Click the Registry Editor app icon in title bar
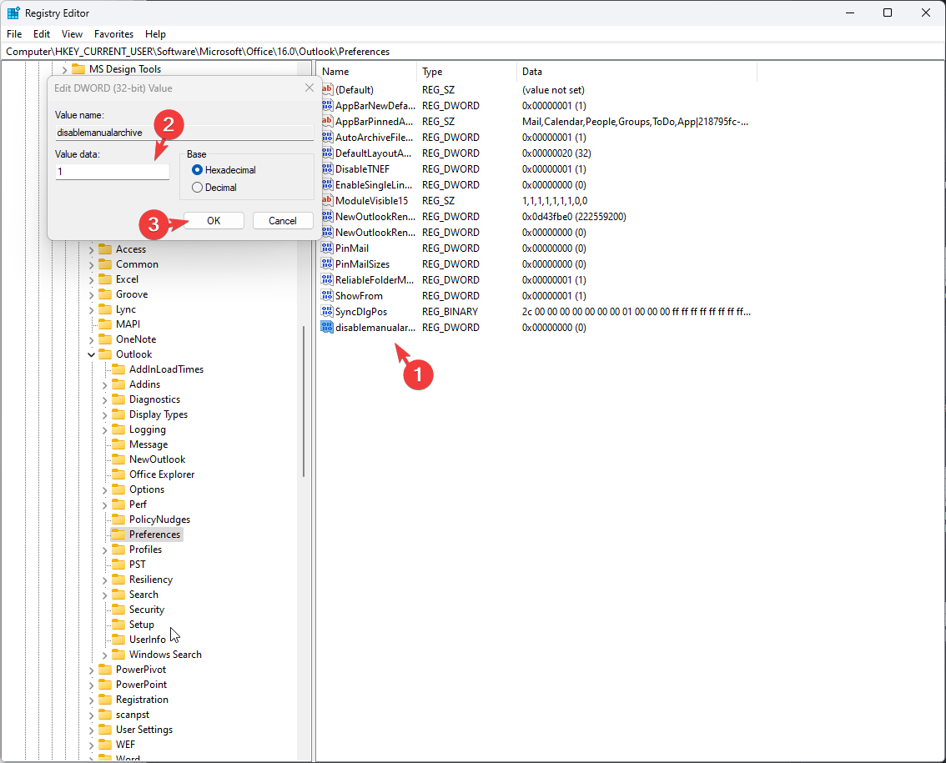This screenshot has height=763, width=946. (13, 13)
